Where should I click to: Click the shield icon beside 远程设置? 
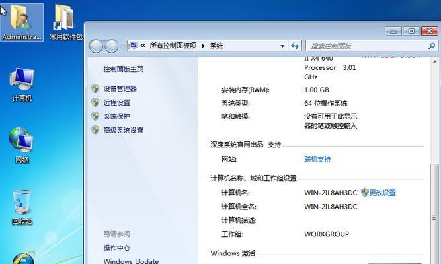pyautogui.click(x=95, y=102)
